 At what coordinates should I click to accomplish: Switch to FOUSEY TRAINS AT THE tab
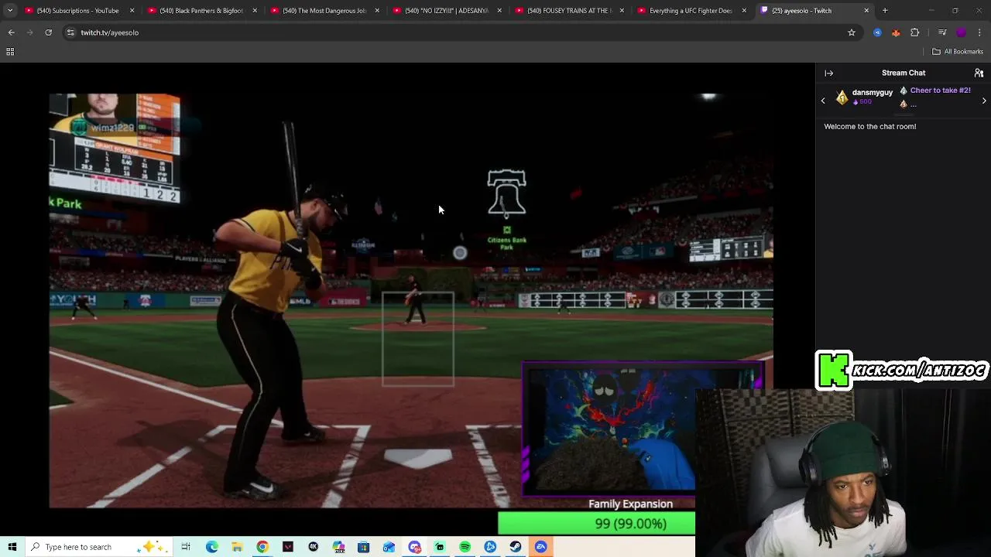coord(568,11)
